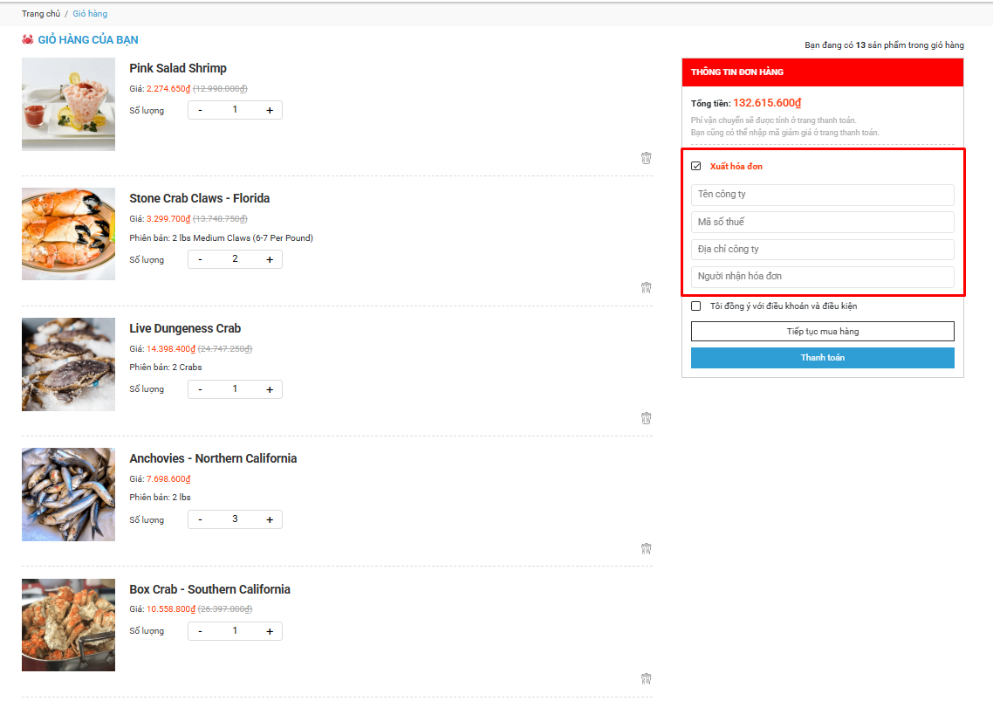This screenshot has height=701, width=993.
Task: Remove Stone Crab Claws using trash icon
Action: click(x=646, y=287)
